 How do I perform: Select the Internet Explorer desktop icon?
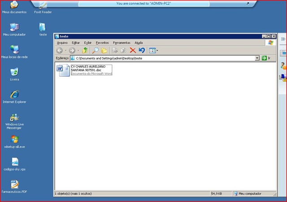[14, 95]
